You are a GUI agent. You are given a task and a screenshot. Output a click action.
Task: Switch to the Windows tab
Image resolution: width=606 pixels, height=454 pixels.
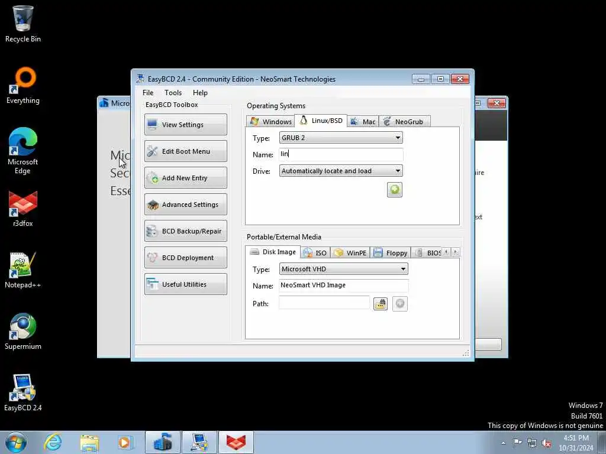click(x=270, y=122)
